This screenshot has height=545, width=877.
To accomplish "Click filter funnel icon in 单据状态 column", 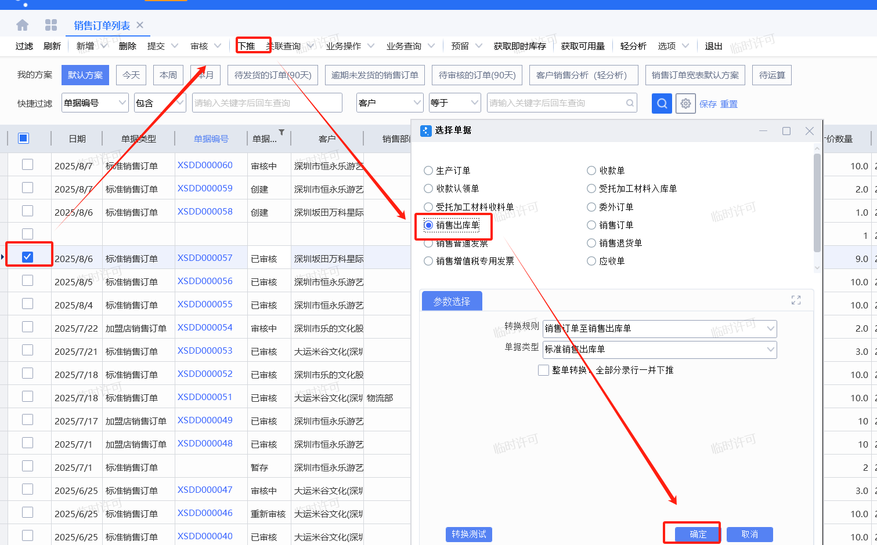I will point(281,133).
